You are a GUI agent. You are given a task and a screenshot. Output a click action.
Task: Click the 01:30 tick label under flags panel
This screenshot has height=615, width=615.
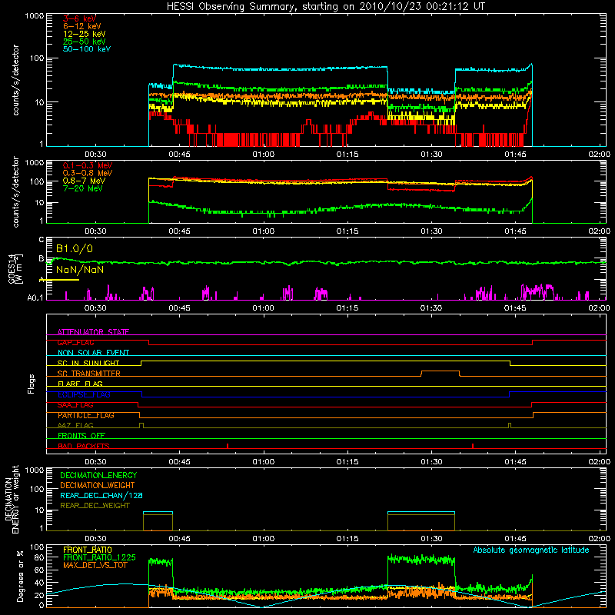click(431, 462)
